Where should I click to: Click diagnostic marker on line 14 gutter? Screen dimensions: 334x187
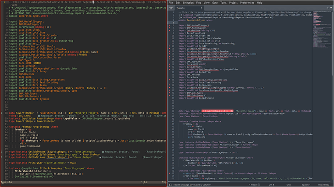(x=169, y=46)
